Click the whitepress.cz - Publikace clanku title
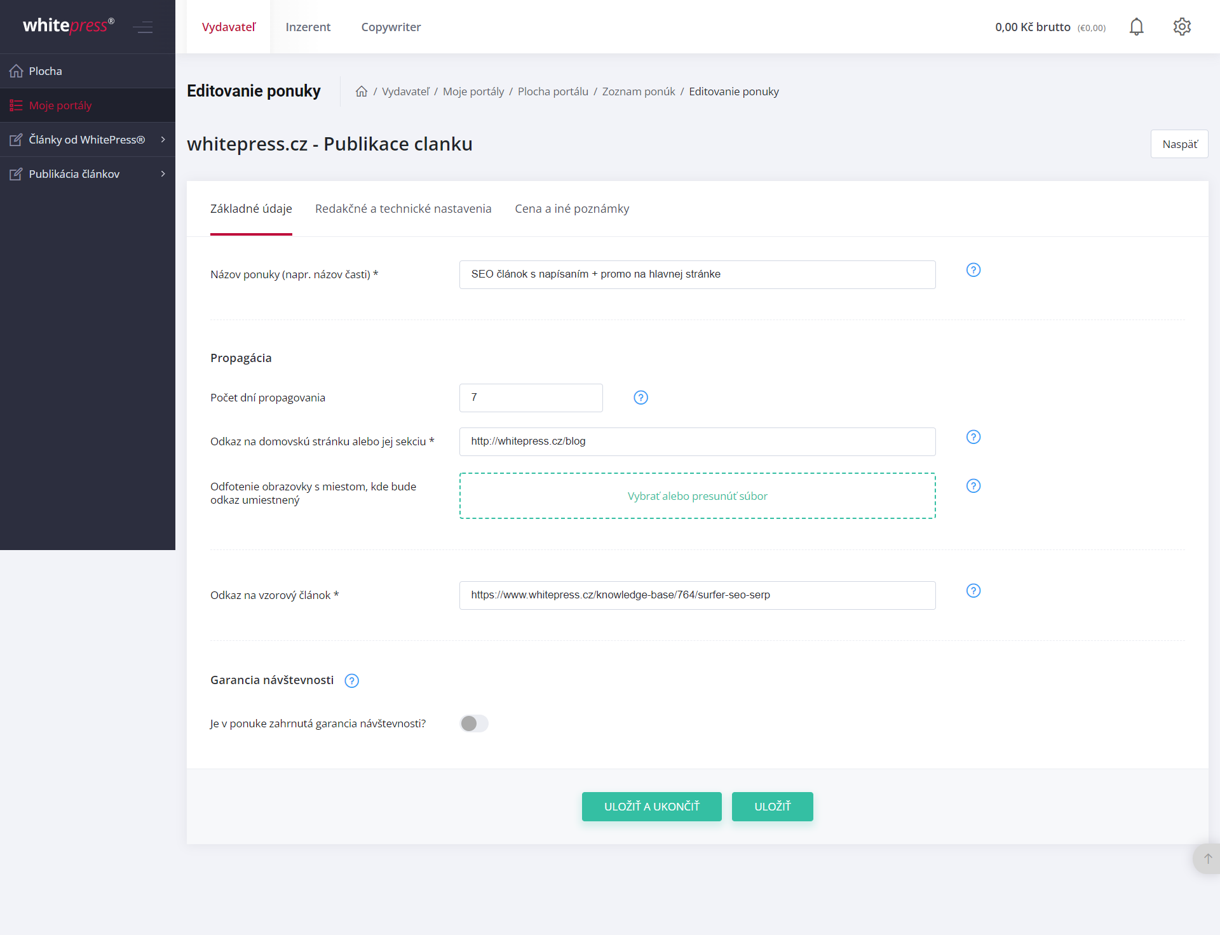 click(330, 144)
